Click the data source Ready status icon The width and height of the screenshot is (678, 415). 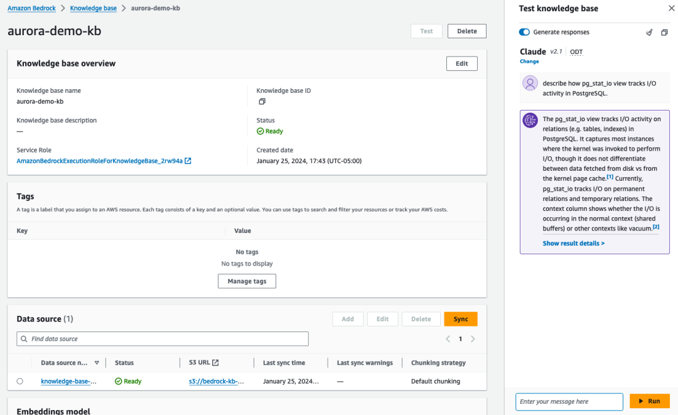coord(119,381)
